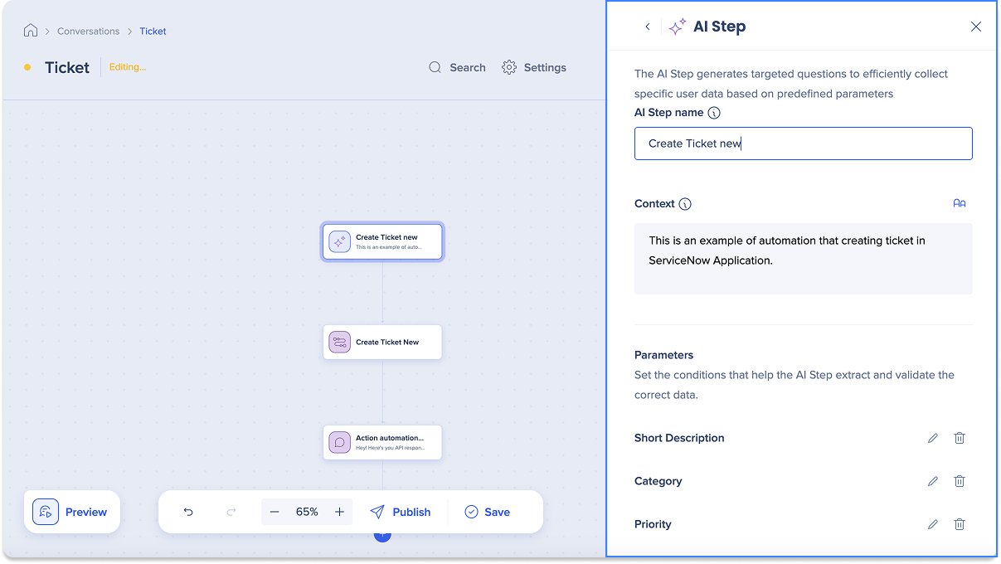1001x564 pixels.
Task: Select the Action automation message node
Action: [382, 442]
